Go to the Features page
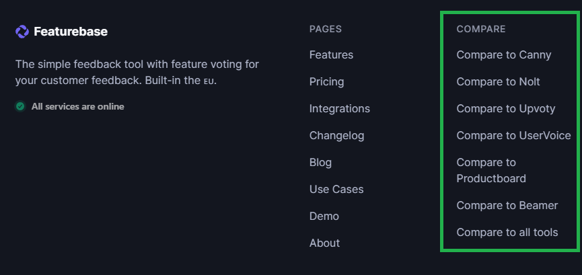Image resolution: width=582 pixels, height=275 pixels. pyautogui.click(x=331, y=54)
